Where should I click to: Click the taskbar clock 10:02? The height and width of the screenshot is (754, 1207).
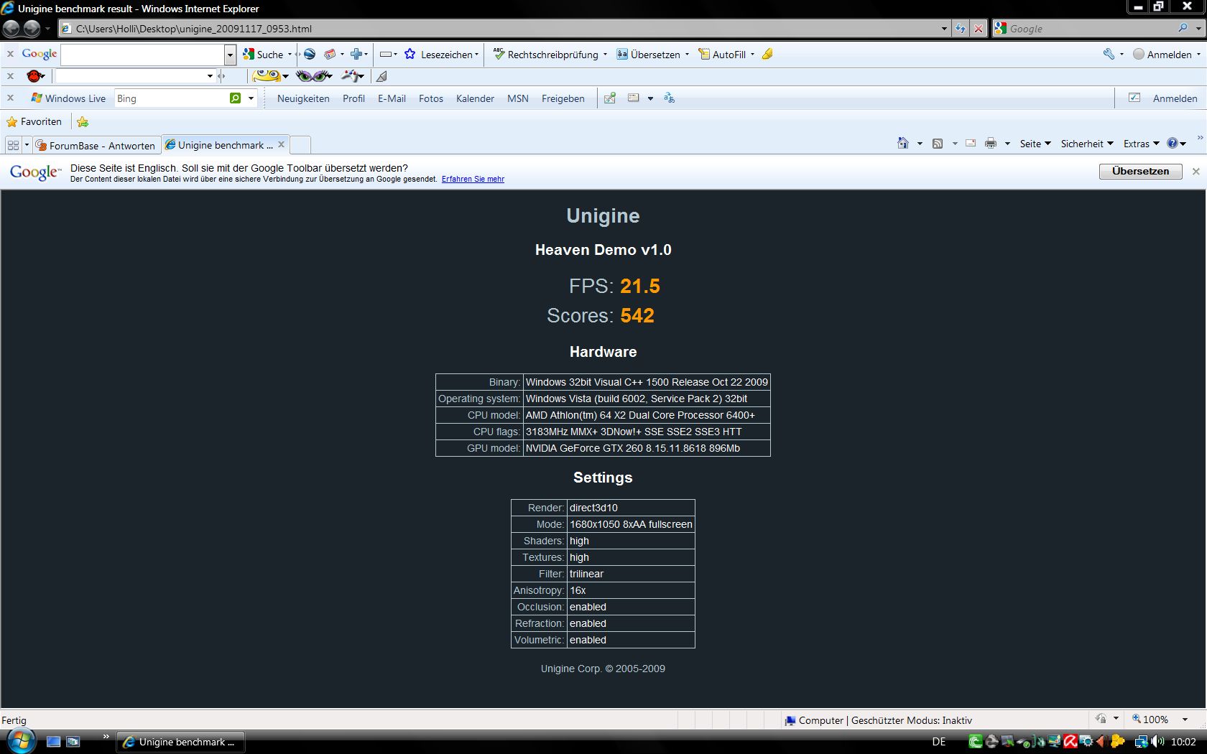[1183, 742]
